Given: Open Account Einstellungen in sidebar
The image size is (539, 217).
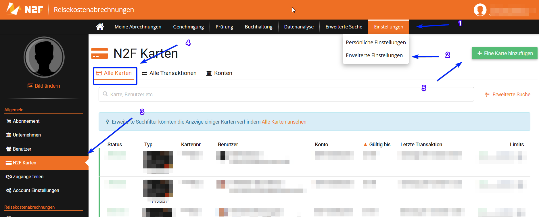Looking at the screenshot, I should tap(44, 190).
